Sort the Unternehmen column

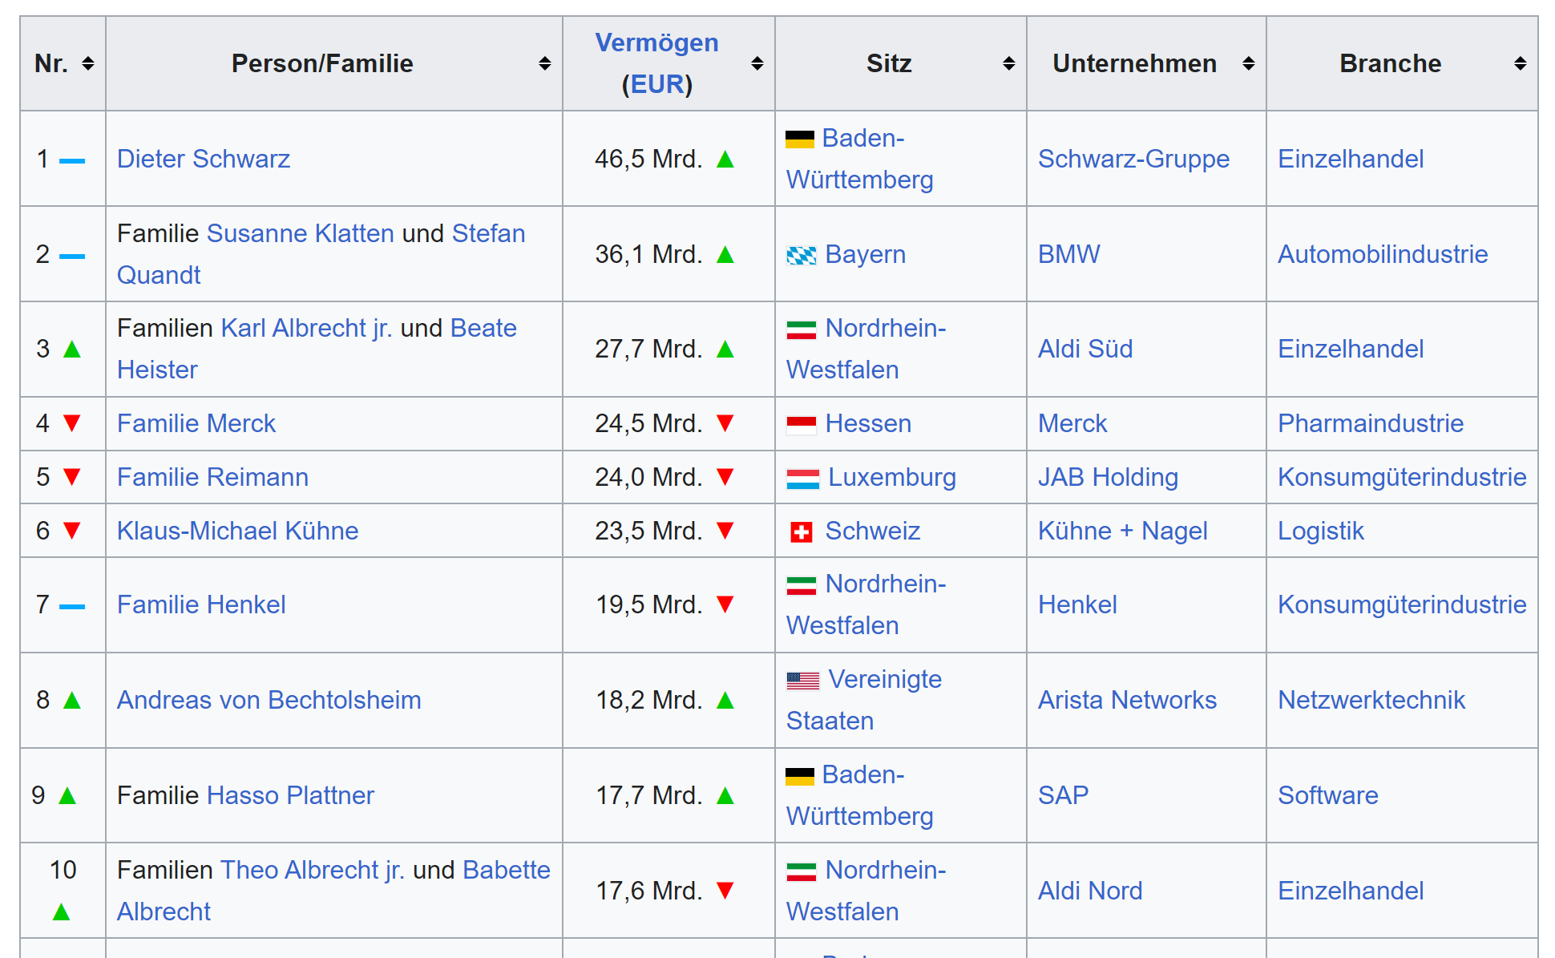click(x=1249, y=63)
